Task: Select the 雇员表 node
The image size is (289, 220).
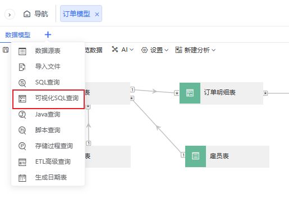Action: (x=227, y=156)
